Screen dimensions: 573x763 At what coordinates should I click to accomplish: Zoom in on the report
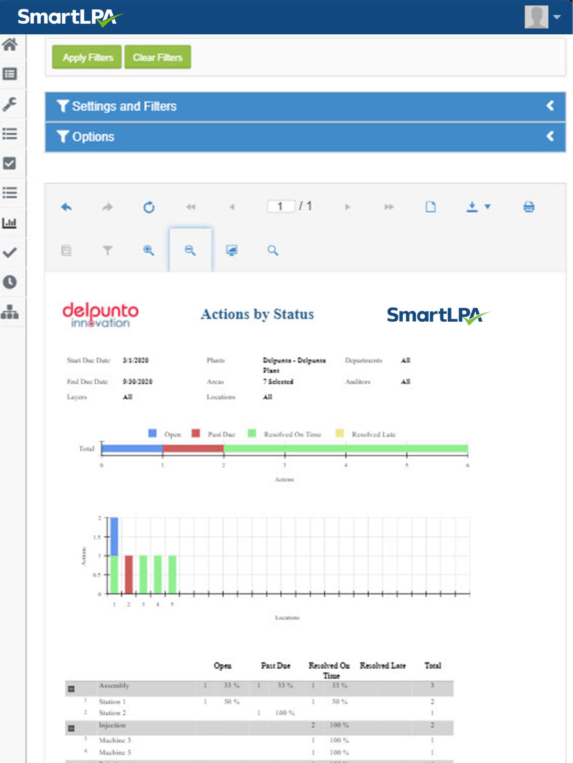tap(149, 250)
